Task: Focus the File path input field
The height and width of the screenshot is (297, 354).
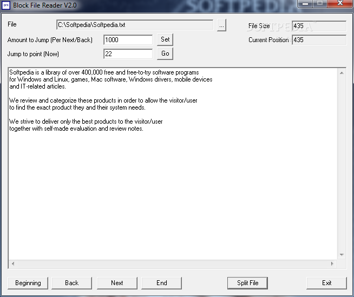Action: (x=135, y=25)
